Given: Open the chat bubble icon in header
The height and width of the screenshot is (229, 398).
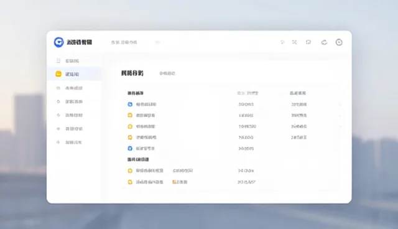Looking at the screenshot, I should [x=308, y=42].
